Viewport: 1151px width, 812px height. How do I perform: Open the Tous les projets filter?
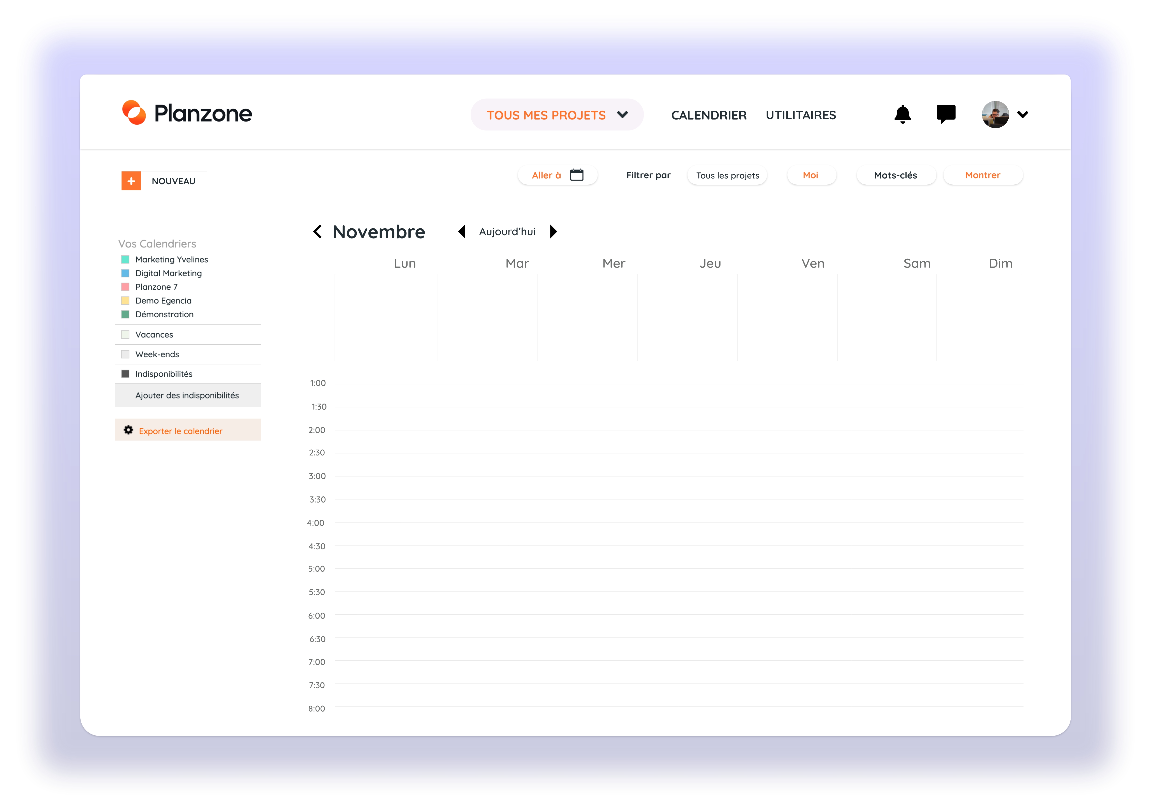click(x=727, y=175)
